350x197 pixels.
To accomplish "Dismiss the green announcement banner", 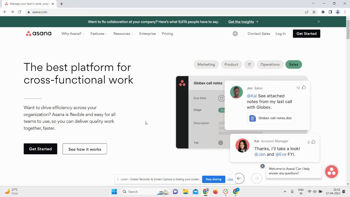I will [319, 22].
